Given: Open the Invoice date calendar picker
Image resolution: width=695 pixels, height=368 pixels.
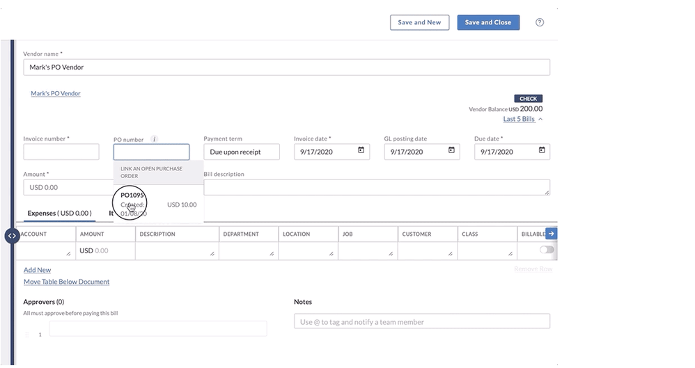Looking at the screenshot, I should click(361, 151).
